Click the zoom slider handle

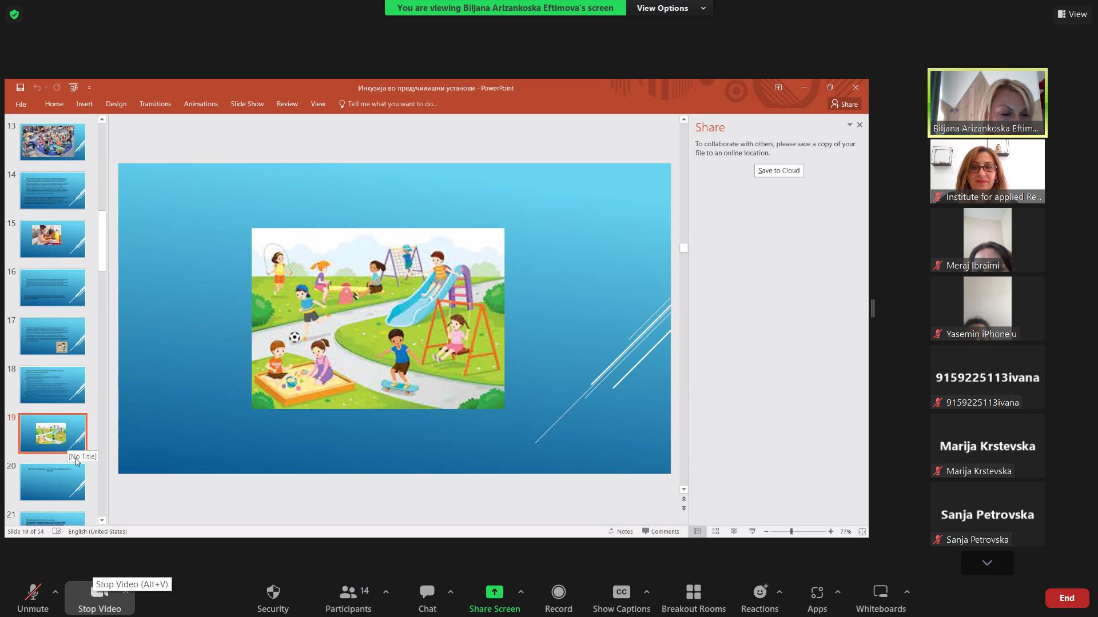click(x=791, y=531)
